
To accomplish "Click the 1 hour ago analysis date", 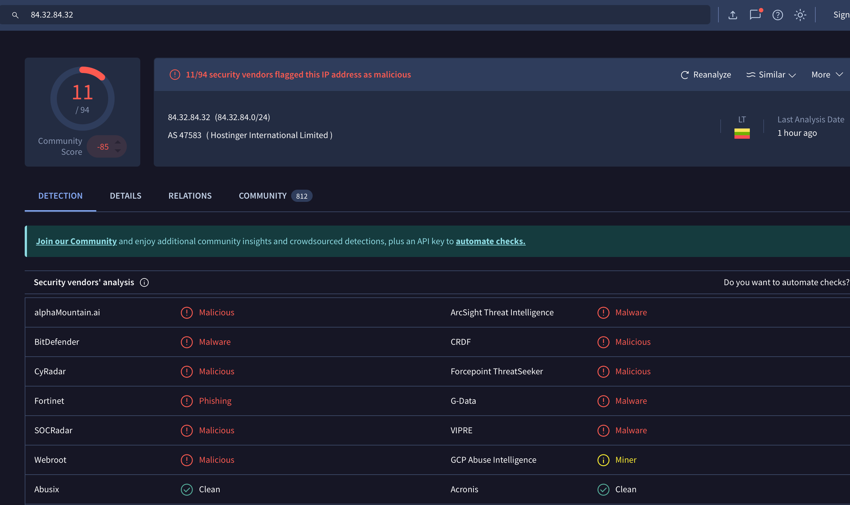I will (797, 133).
